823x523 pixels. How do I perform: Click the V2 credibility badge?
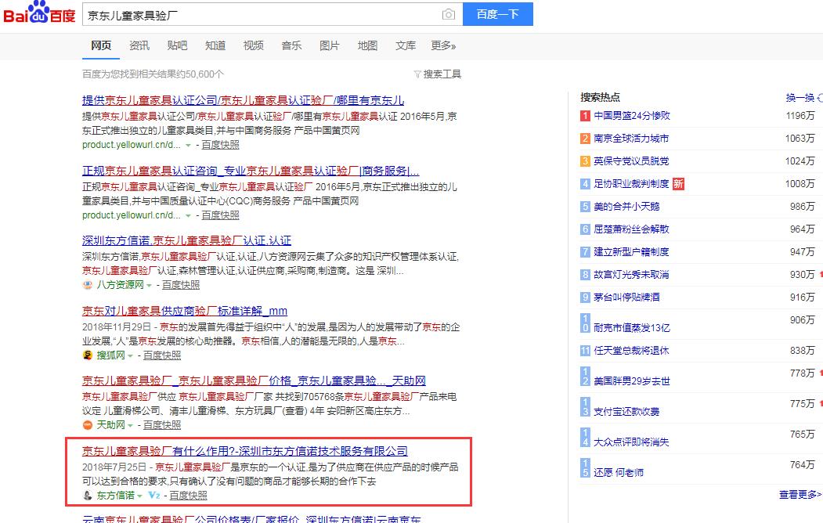point(154,496)
